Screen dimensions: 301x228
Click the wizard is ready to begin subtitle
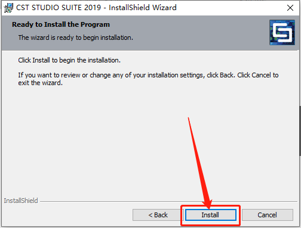click(x=76, y=38)
